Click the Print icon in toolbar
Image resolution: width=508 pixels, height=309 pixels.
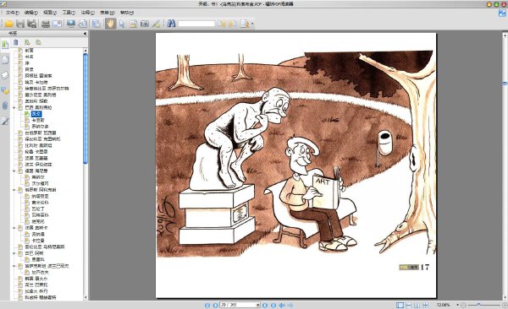click(x=46, y=24)
